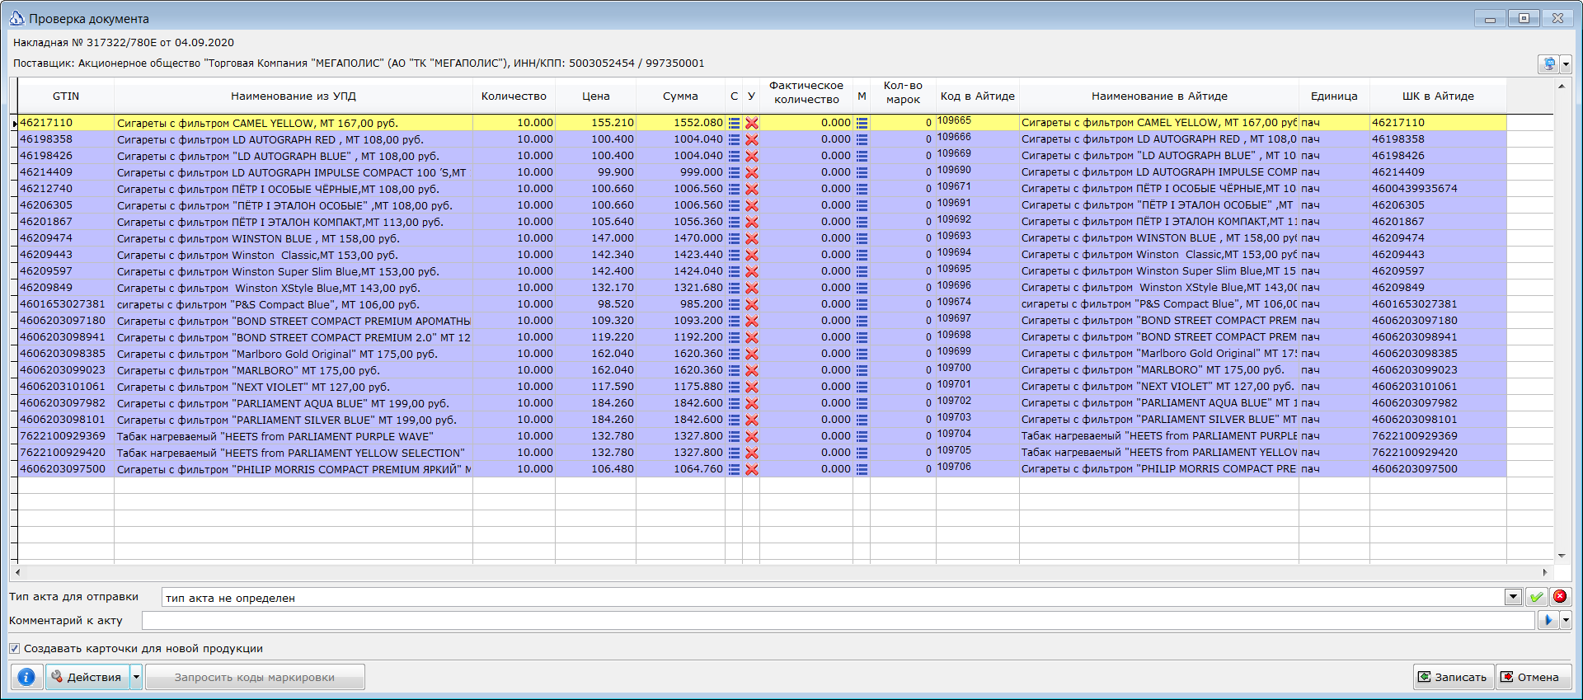
Task: Click the red cross for "Marlboro Gold Original"
Action: [752, 354]
